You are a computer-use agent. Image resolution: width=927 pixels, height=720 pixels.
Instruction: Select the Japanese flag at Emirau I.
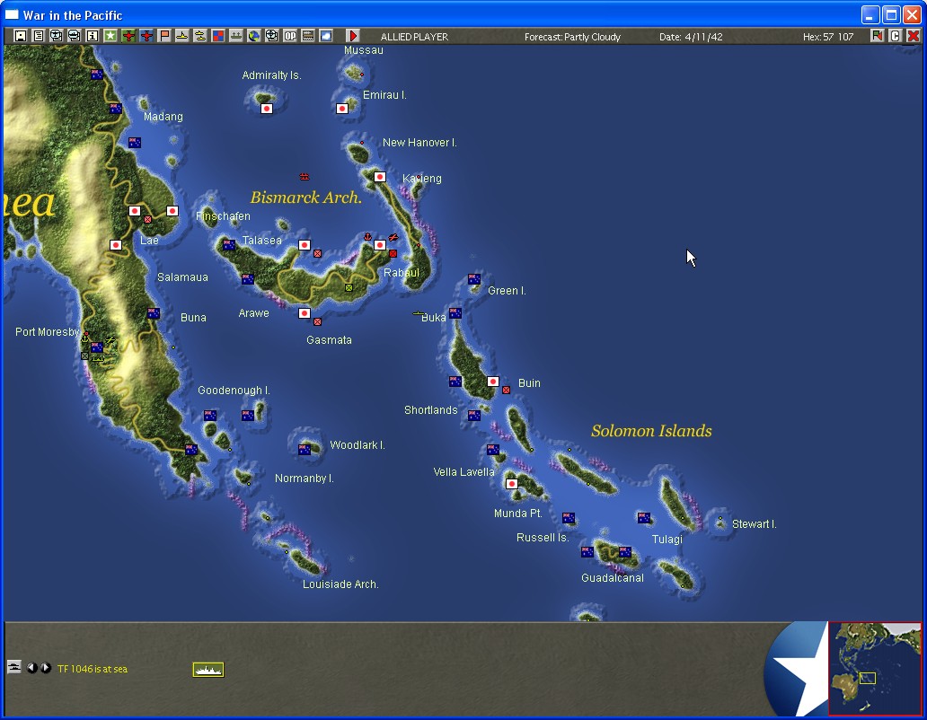[x=342, y=108]
